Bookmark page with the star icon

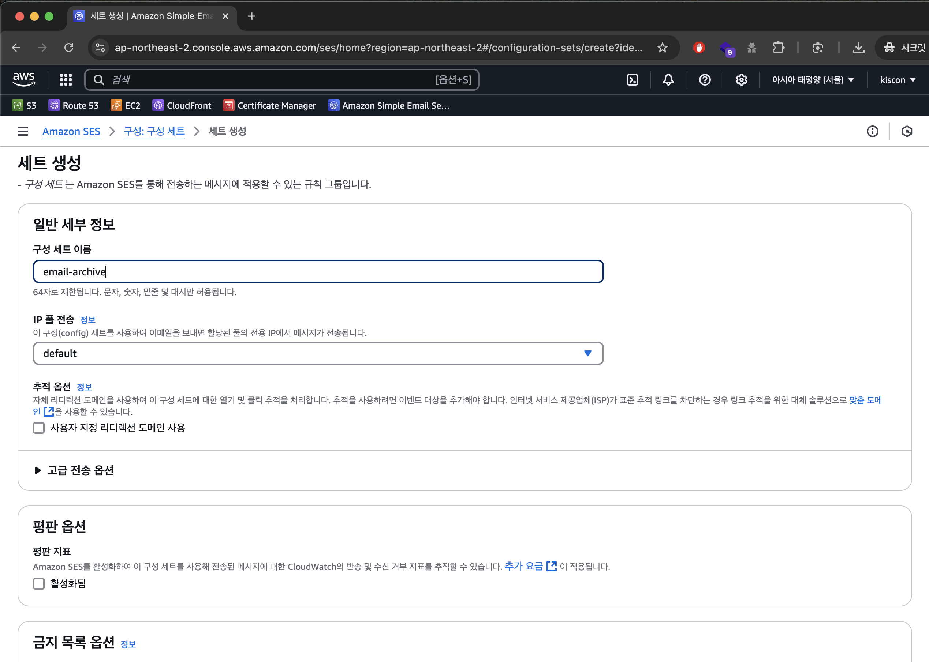[x=662, y=48]
